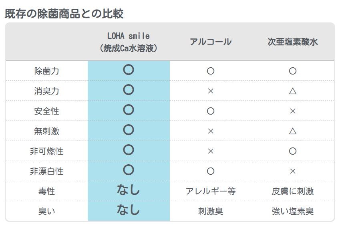Click the 次亜塩素酸水 column header
Screen dimensions: 342x238
(x=292, y=42)
